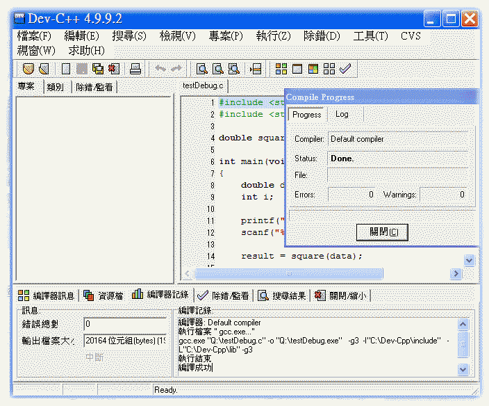Open the CVS menu

pos(411,36)
